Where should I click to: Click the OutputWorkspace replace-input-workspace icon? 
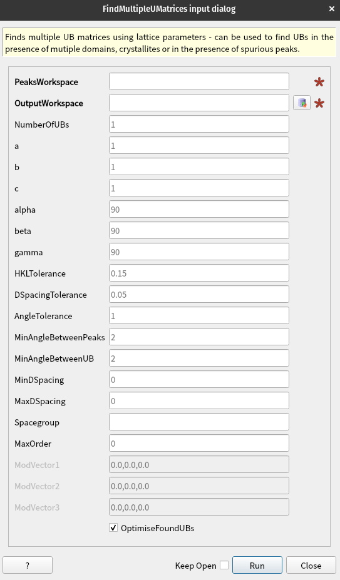click(302, 103)
